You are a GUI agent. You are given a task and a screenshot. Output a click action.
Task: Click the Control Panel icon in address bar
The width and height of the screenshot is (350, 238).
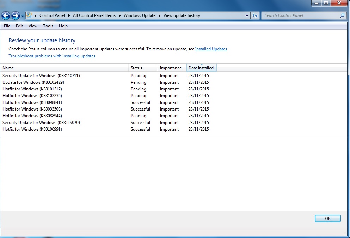pyautogui.click(x=29, y=15)
